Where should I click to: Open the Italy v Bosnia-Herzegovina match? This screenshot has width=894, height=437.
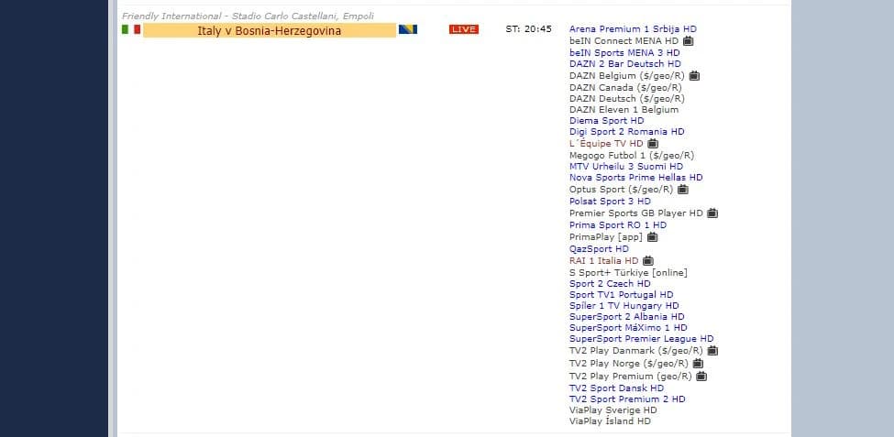pyautogui.click(x=269, y=31)
